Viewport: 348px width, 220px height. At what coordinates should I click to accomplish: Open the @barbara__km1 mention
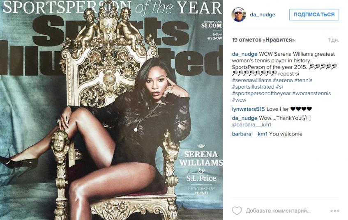point(251,125)
